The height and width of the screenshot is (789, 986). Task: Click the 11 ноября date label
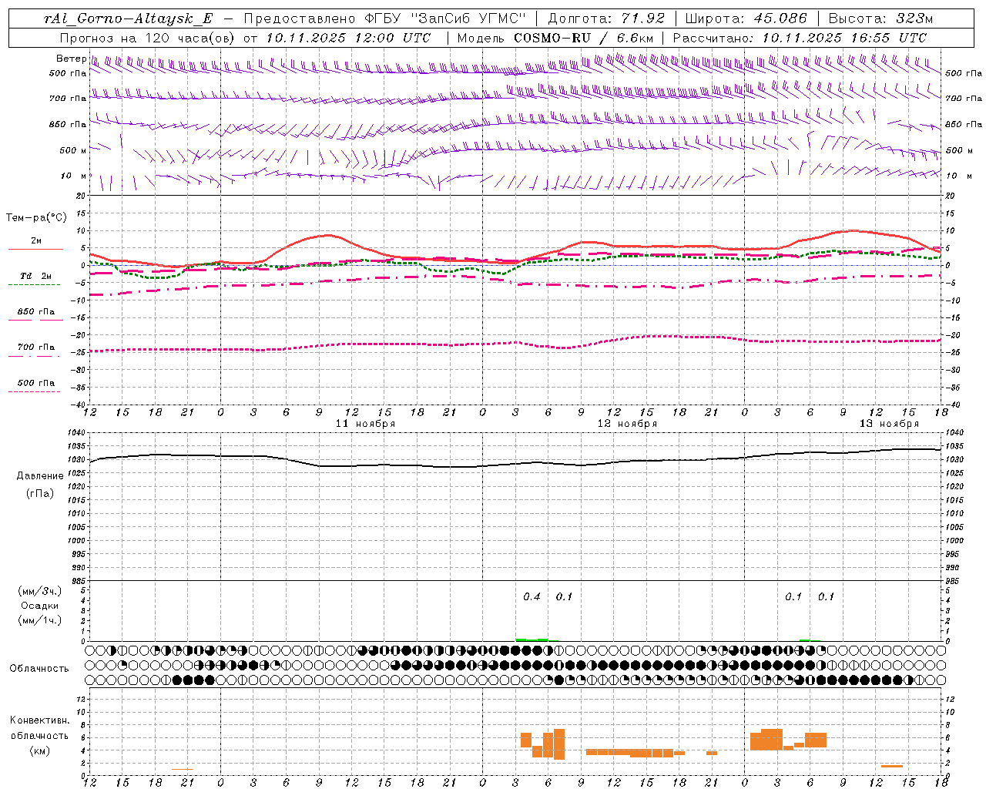(x=365, y=423)
